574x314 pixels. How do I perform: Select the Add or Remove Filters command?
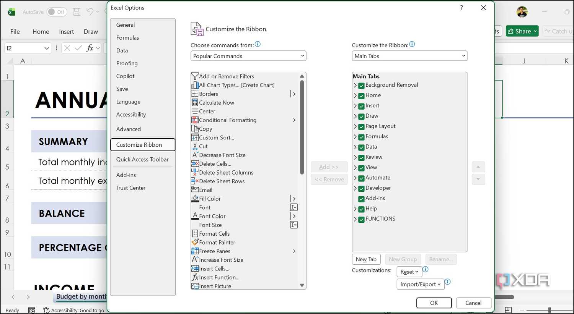pos(245,76)
